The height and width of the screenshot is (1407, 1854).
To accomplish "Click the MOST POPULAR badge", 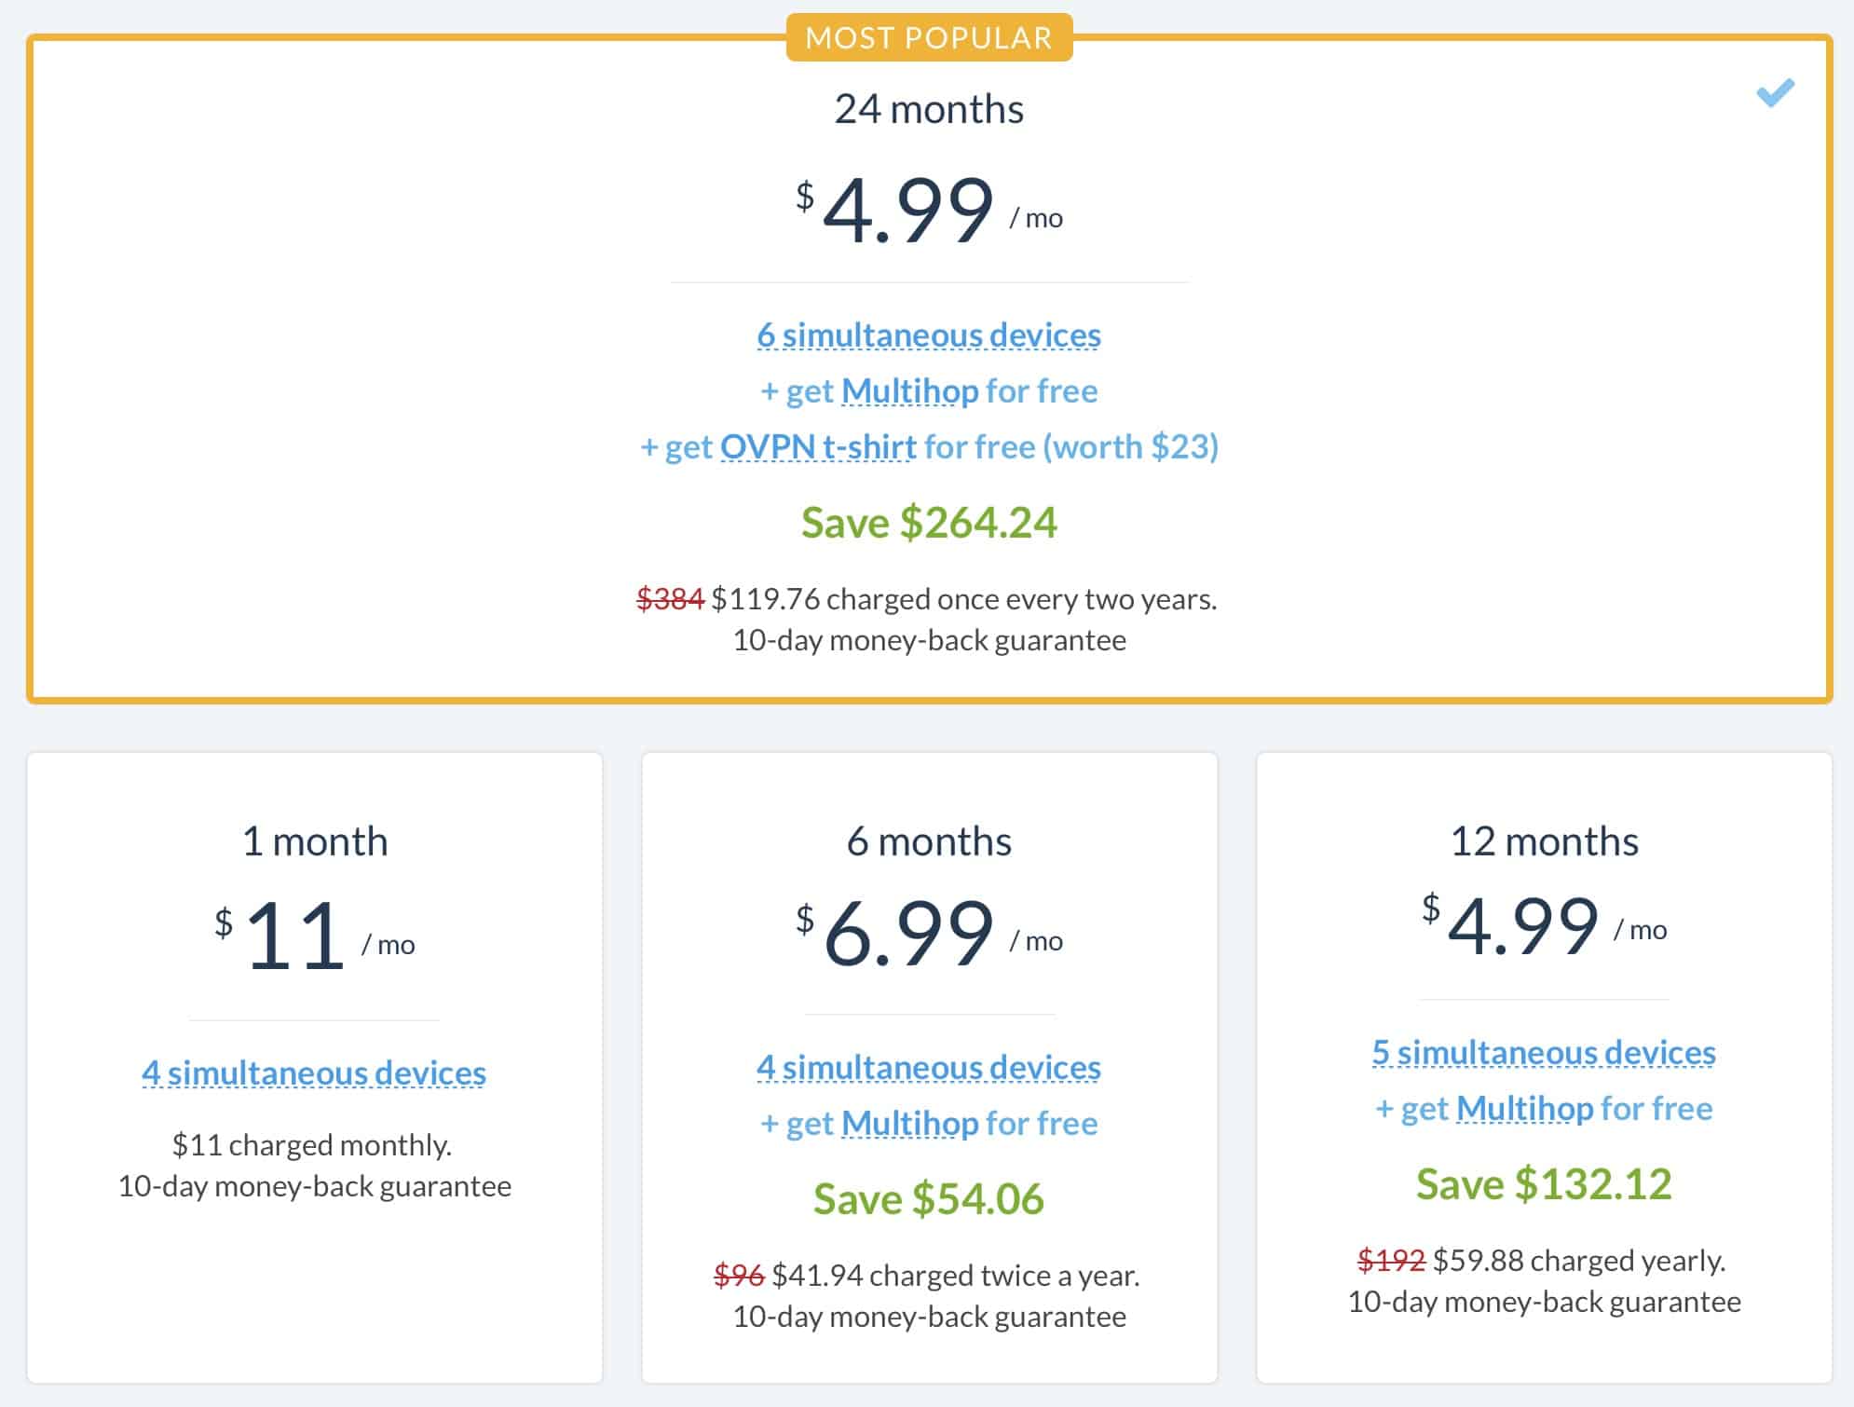I will tap(929, 37).
